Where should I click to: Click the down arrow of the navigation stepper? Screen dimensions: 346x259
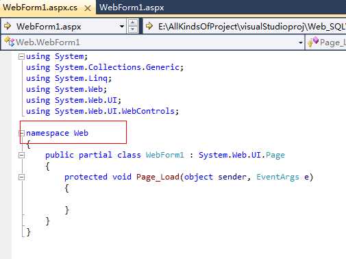[133, 30]
